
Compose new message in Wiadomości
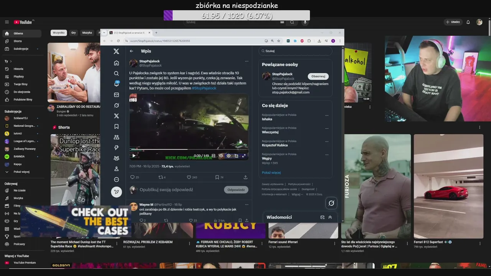pyautogui.click(x=322, y=217)
